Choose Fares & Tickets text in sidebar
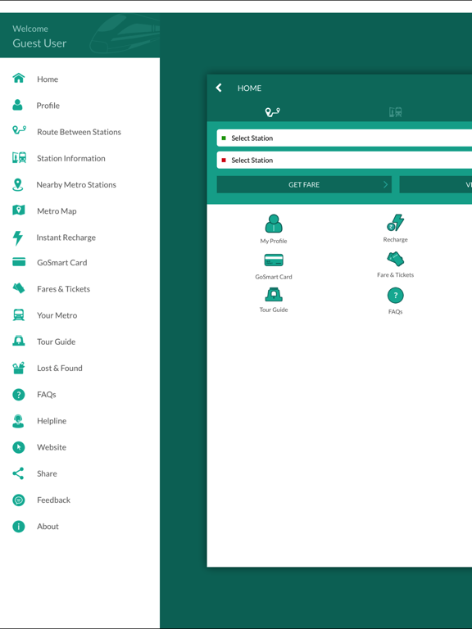 click(x=63, y=289)
